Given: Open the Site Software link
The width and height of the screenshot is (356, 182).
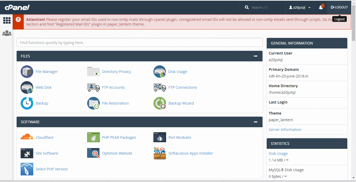Looking at the screenshot, I should pyautogui.click(x=47, y=153).
